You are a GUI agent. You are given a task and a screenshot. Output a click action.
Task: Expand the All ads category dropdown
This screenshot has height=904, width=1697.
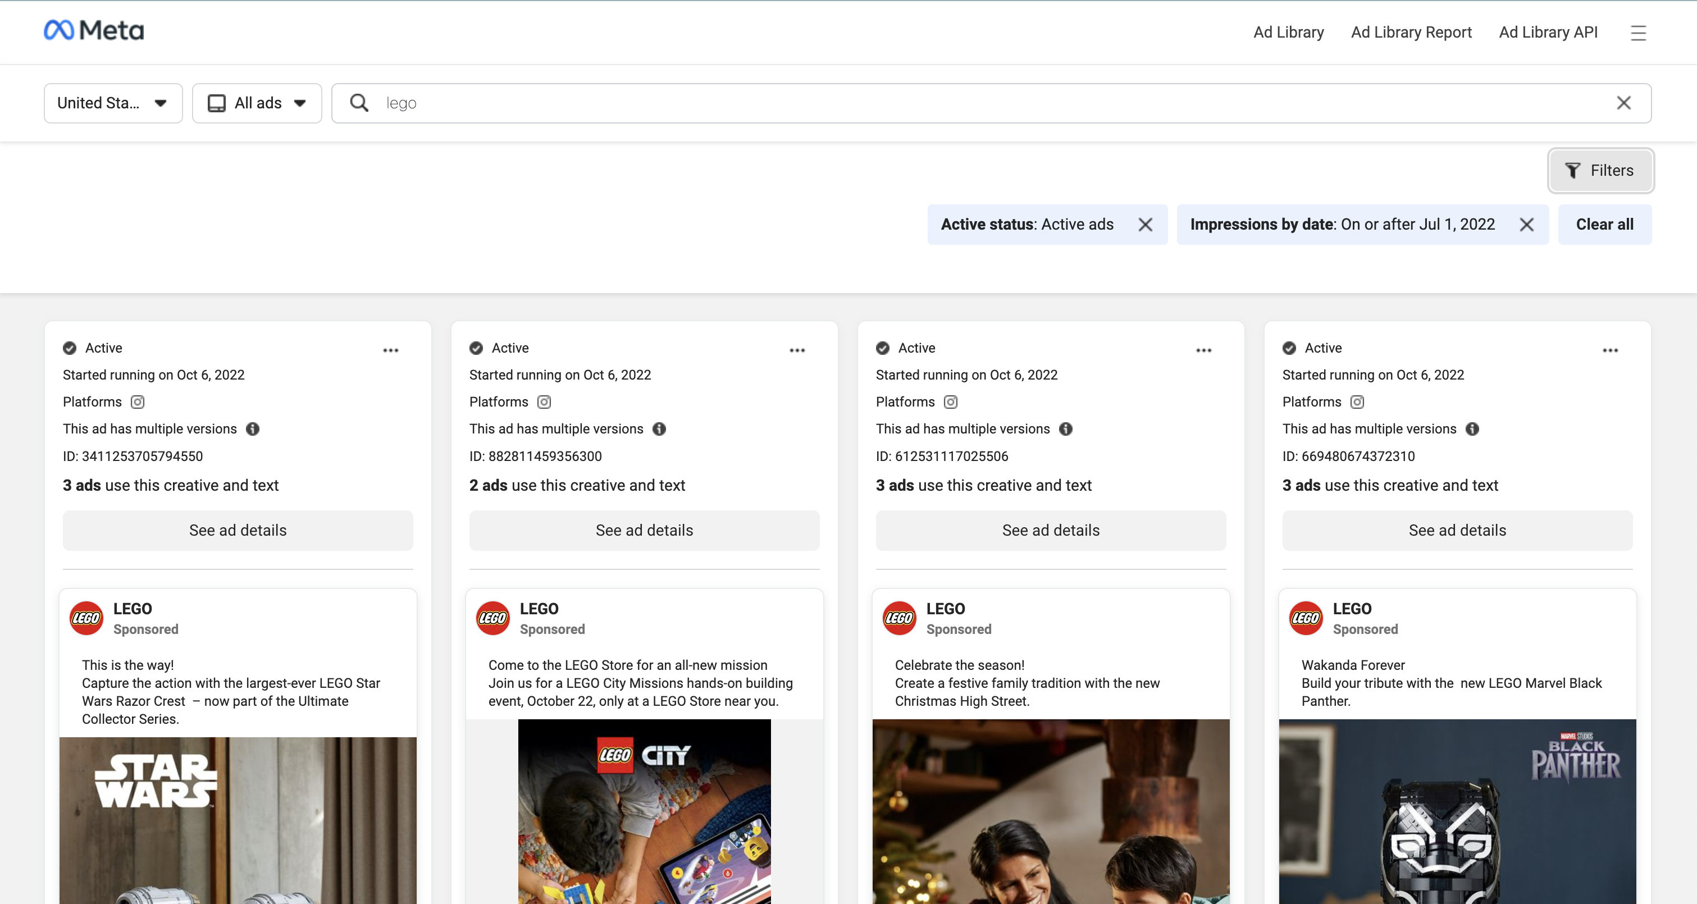coord(257,103)
